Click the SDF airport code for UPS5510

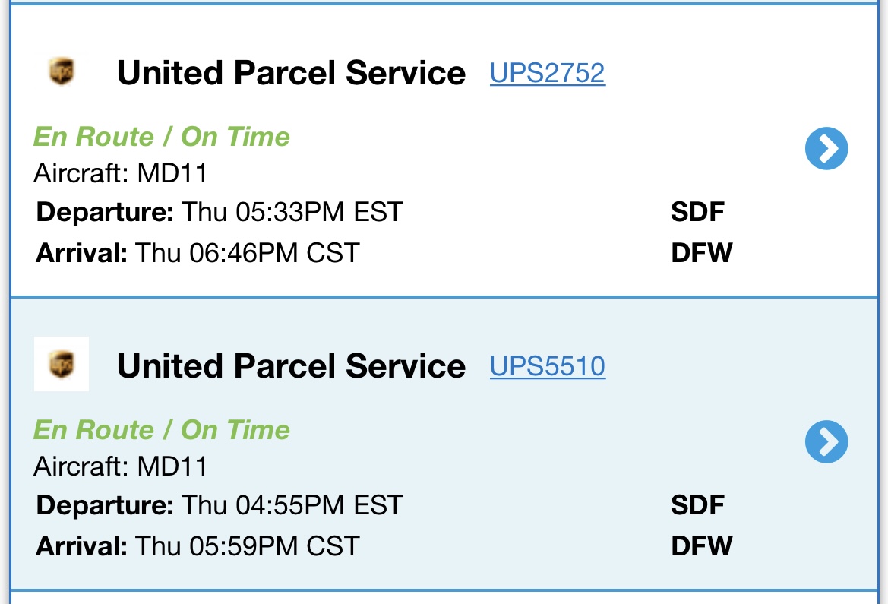tap(697, 505)
